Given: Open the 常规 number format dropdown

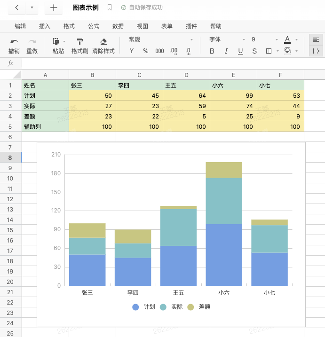Looking at the screenshot, I should pos(161,39).
